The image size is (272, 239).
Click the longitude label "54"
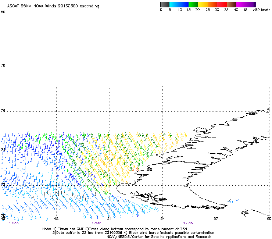(162, 218)
